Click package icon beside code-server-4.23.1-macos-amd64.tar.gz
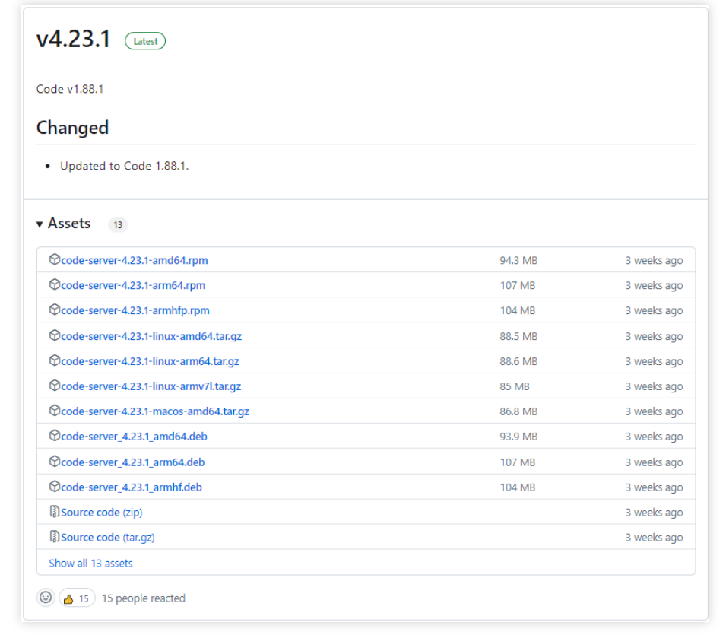 [55, 411]
